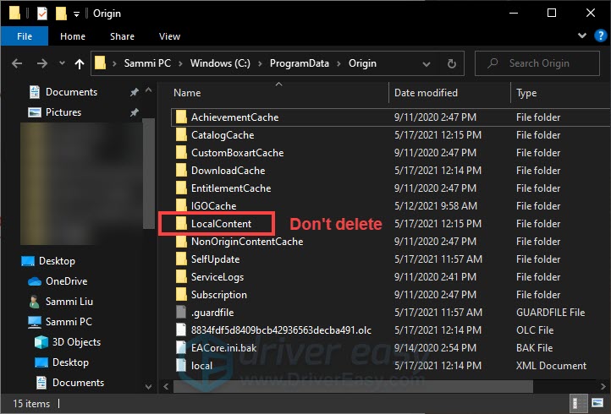Switch to the View ribbon tab
This screenshot has height=414, width=611.
tap(169, 36)
